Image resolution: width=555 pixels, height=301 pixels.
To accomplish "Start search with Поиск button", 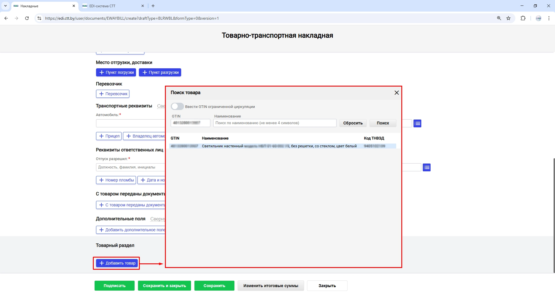I will (x=383, y=123).
